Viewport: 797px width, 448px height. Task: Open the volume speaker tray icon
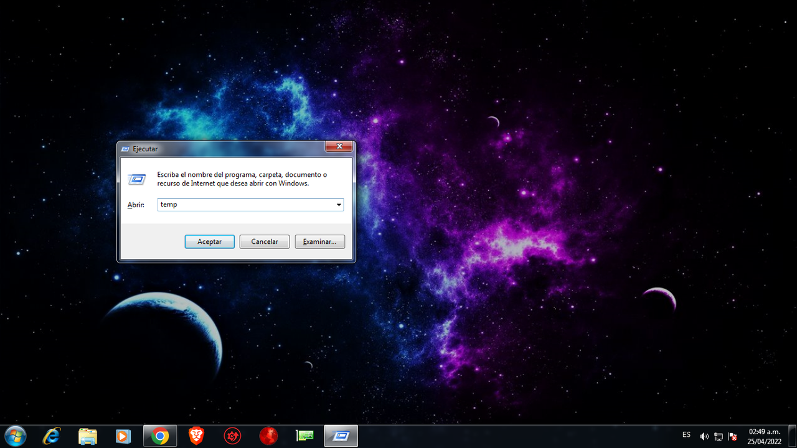pos(704,436)
